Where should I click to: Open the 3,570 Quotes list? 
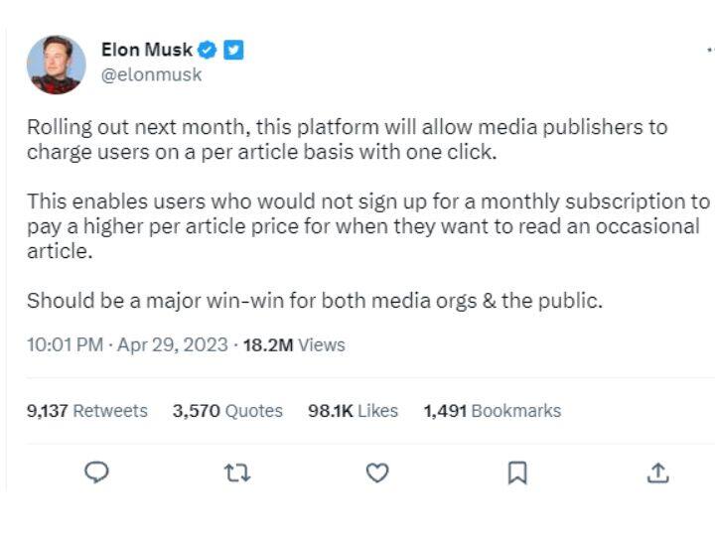point(227,411)
